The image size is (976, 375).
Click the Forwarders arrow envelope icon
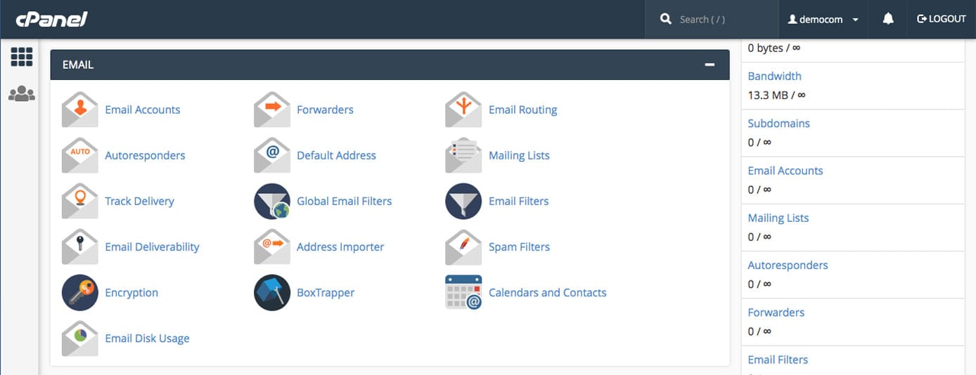(x=271, y=110)
